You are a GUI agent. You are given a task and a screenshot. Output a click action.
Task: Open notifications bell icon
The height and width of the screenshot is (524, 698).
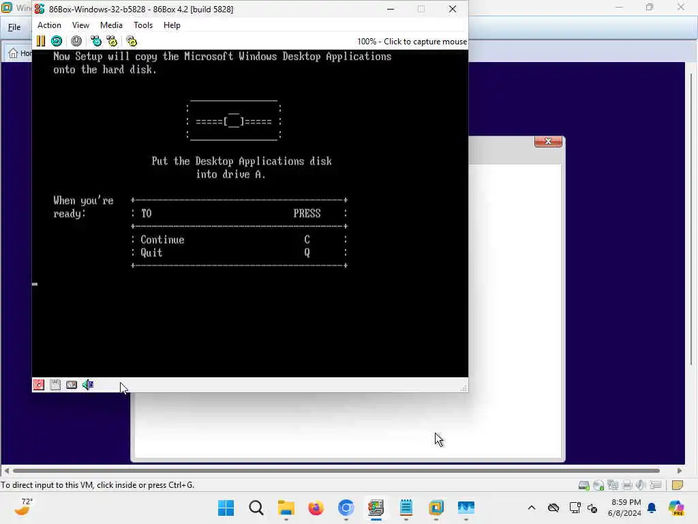click(652, 508)
